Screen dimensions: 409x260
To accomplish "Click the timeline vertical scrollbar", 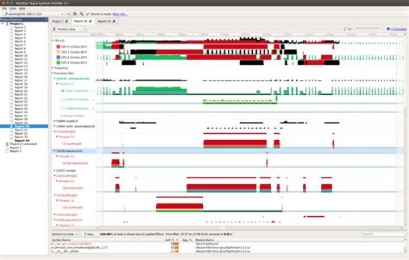I will point(405,131).
